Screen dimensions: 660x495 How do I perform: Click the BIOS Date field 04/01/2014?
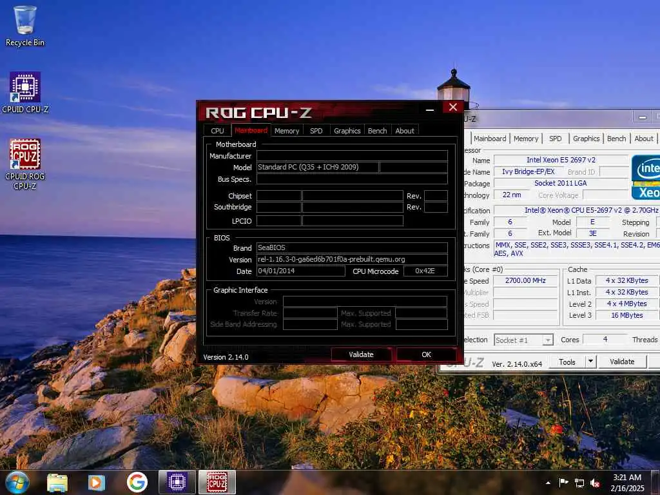tap(300, 271)
